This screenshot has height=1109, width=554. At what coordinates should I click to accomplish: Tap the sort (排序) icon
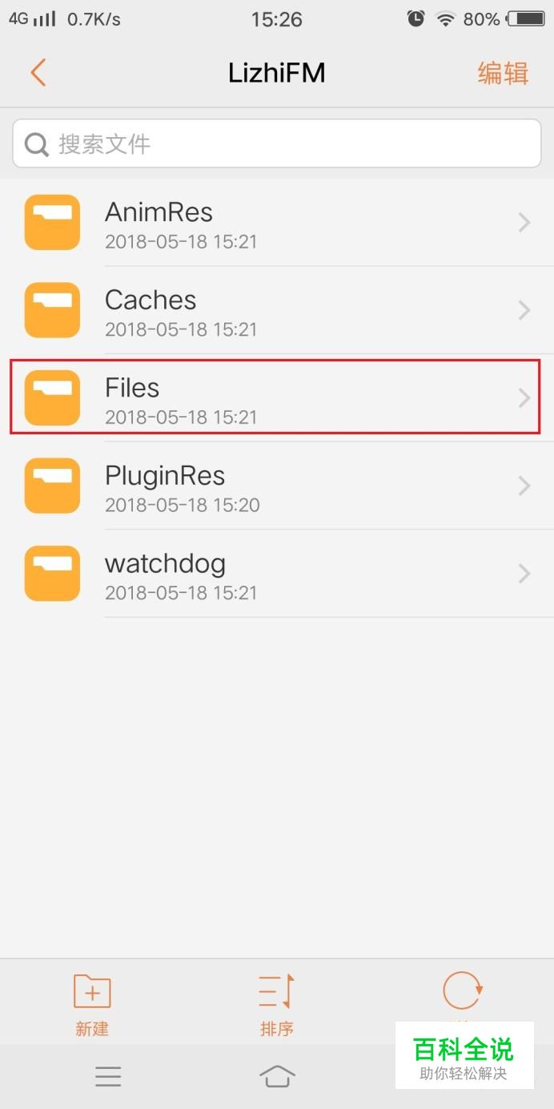pyautogui.click(x=277, y=992)
